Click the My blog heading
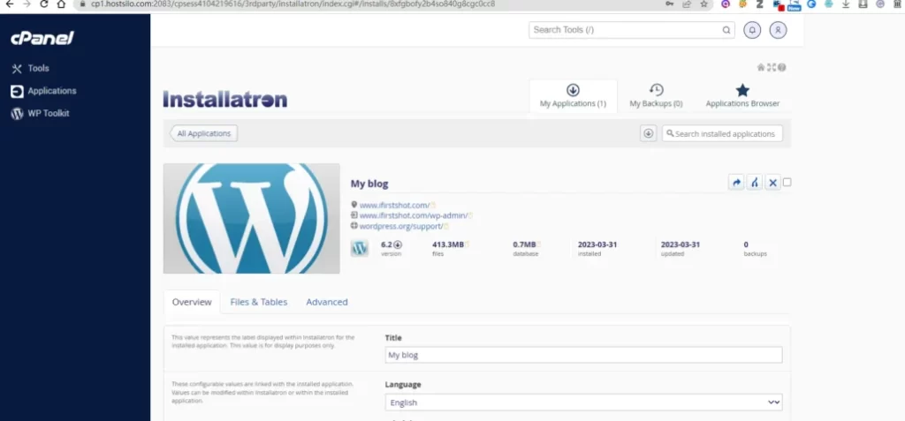Image resolution: width=905 pixels, height=421 pixels. pos(369,184)
